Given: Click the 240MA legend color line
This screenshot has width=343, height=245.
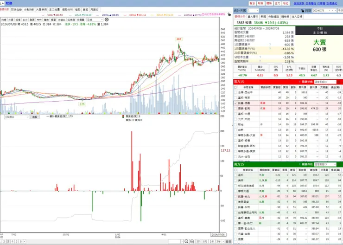Looking at the screenshot, I should [x=180, y=15].
